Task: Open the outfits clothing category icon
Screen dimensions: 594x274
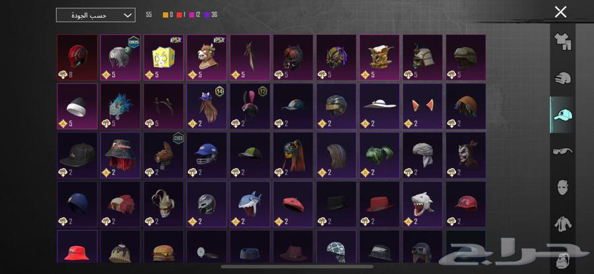Action: click(x=562, y=41)
